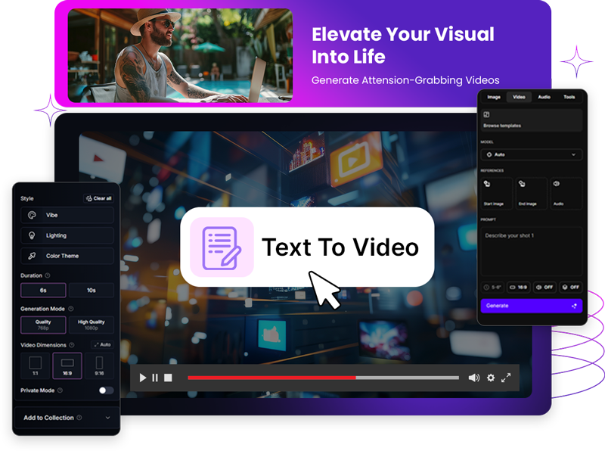Stop playback with the square stop icon
605x451 pixels.
pos(168,378)
